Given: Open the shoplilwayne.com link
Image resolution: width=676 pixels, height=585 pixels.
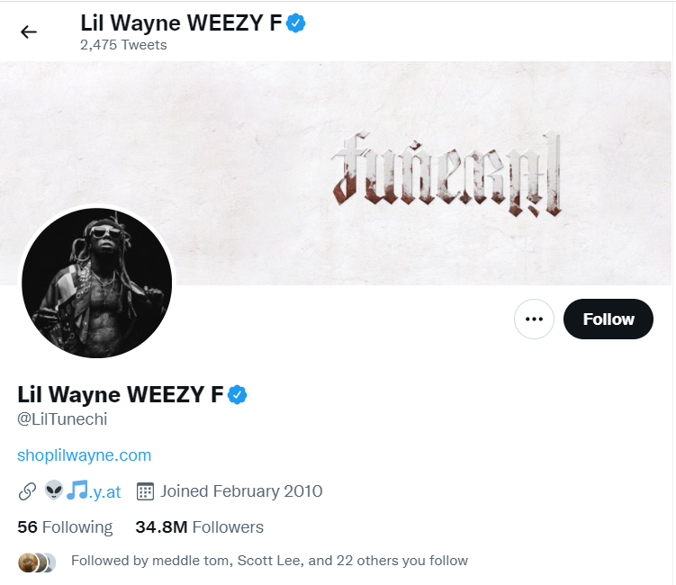Looking at the screenshot, I should (84, 455).
